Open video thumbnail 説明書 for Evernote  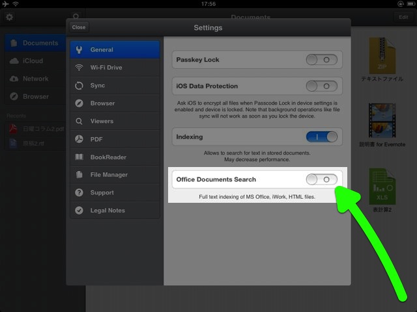point(382,125)
